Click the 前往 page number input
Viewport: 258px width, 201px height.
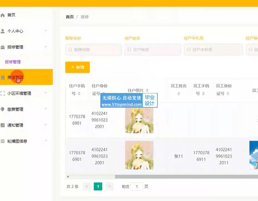(x=136, y=187)
